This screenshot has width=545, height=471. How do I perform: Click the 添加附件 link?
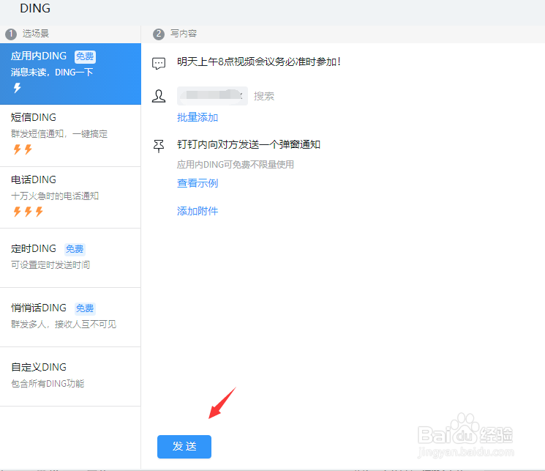click(198, 211)
